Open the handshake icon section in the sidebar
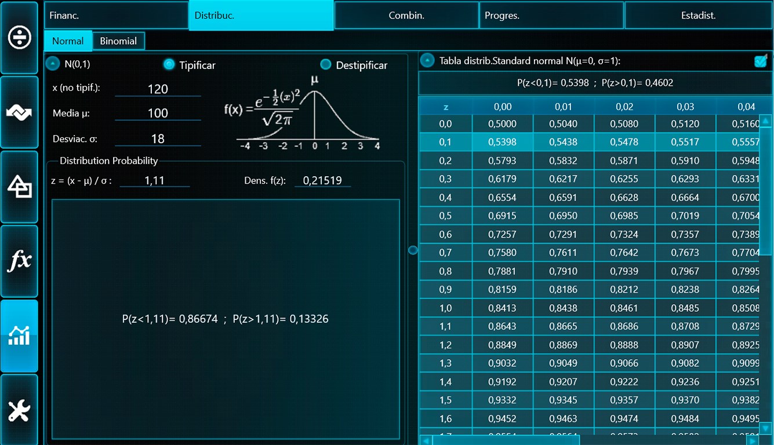Viewport: 774px width, 445px height. 19,112
